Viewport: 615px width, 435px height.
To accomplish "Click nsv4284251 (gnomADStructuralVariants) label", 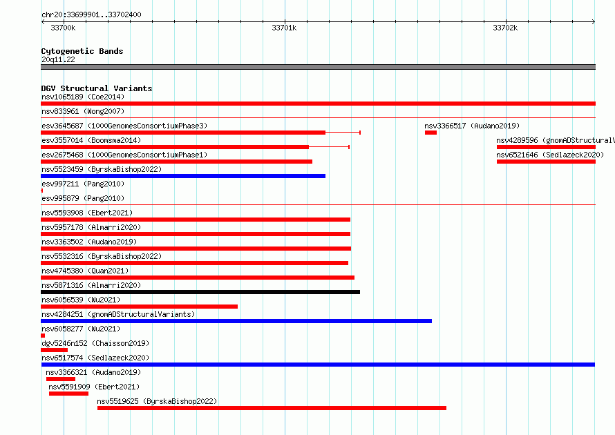I will coord(118,314).
